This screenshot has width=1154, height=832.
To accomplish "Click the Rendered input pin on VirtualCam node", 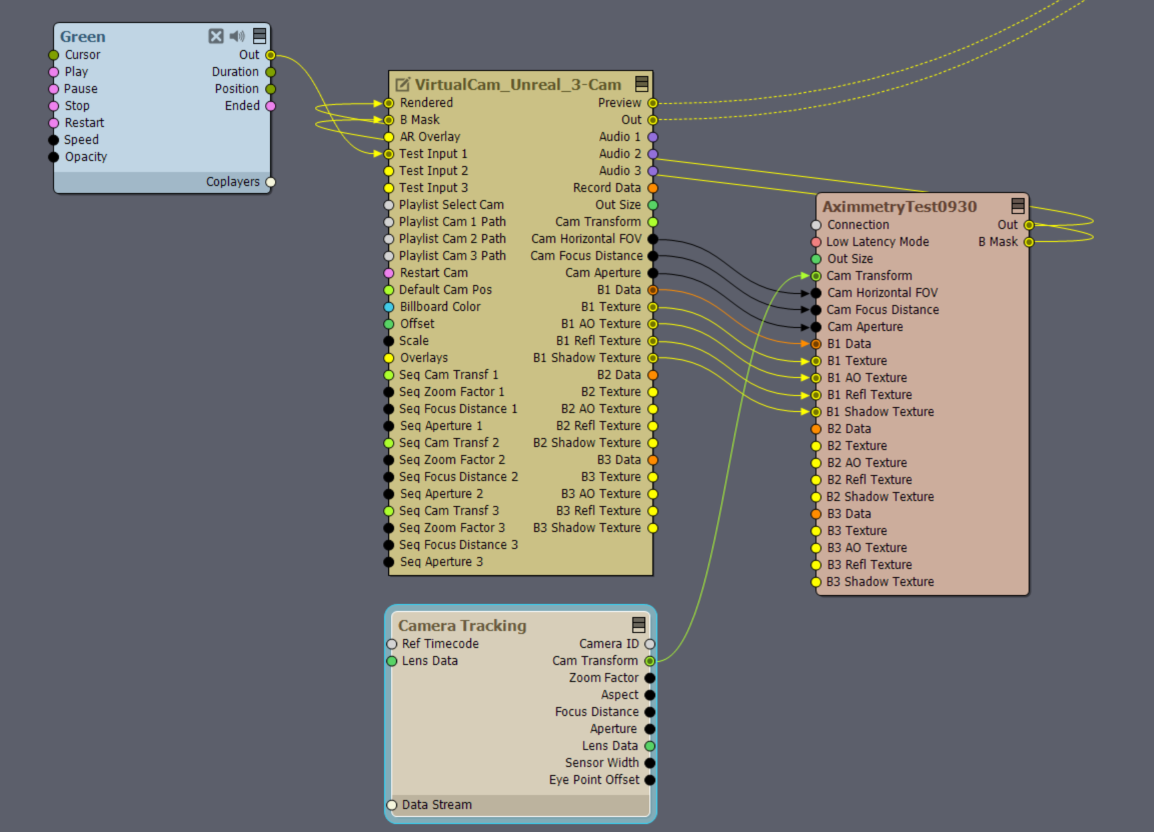I will 389,103.
